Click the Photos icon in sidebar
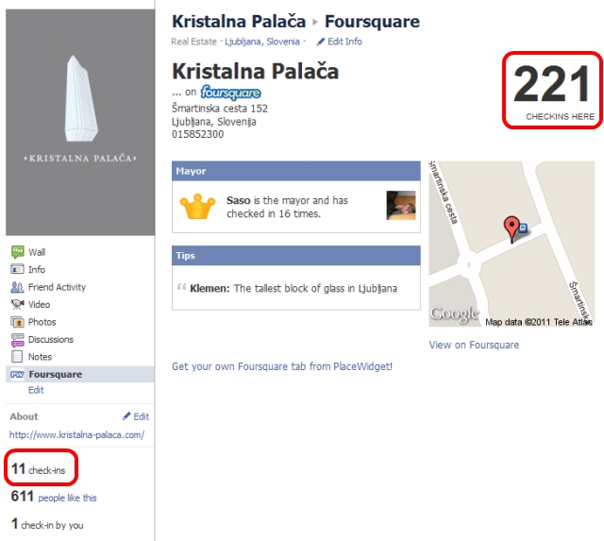Viewport: 604px width, 541px height. pyautogui.click(x=17, y=322)
